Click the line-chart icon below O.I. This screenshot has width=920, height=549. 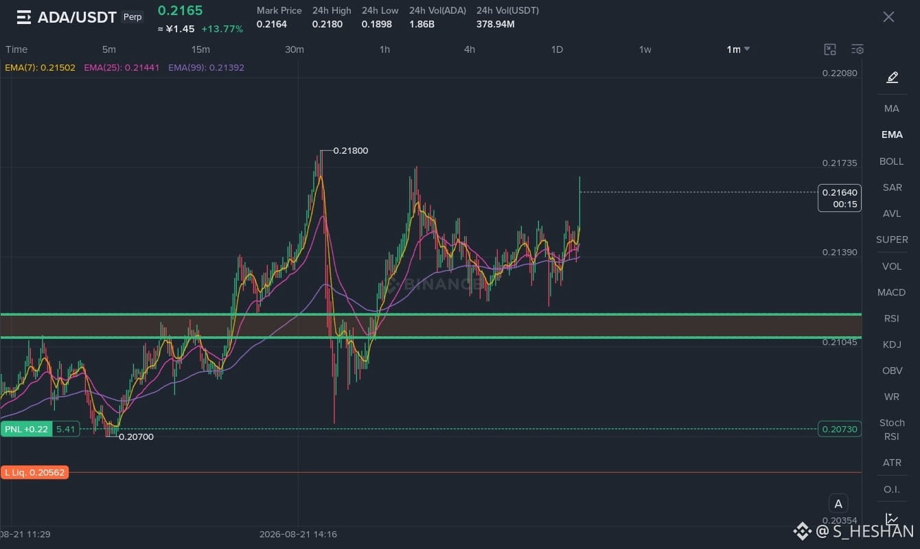pyautogui.click(x=892, y=518)
